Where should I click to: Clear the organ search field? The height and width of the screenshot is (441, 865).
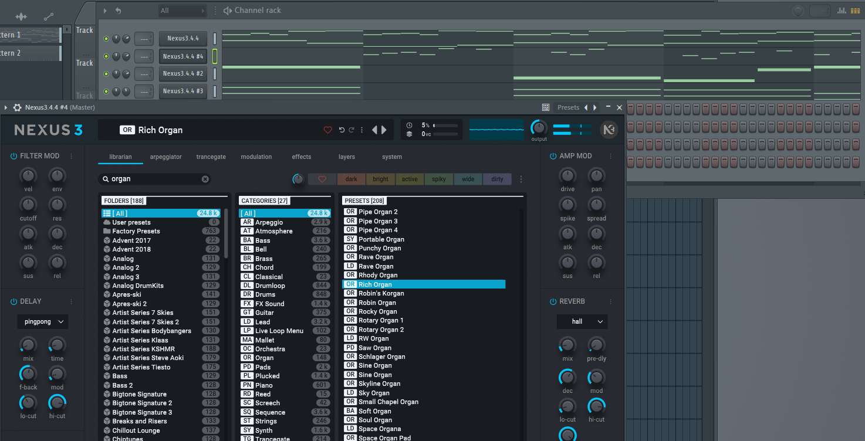(205, 179)
